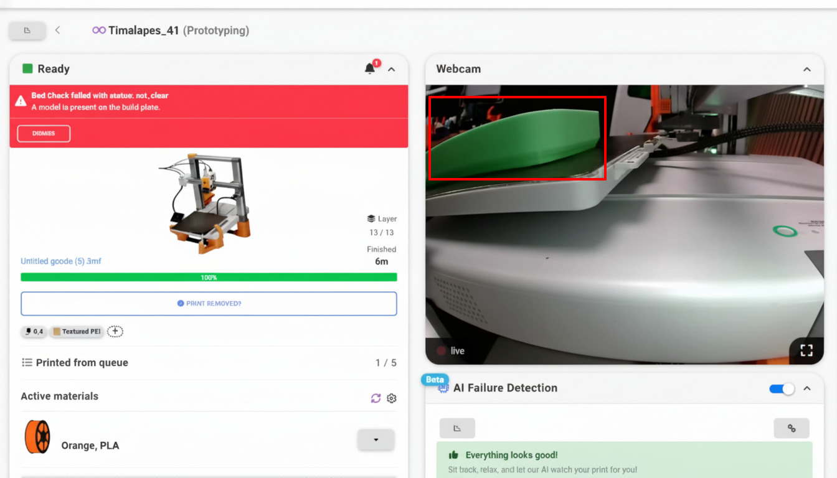Viewport: 837px width, 478px height.
Task: Click the Finished 6m time label
Action: coord(382,255)
